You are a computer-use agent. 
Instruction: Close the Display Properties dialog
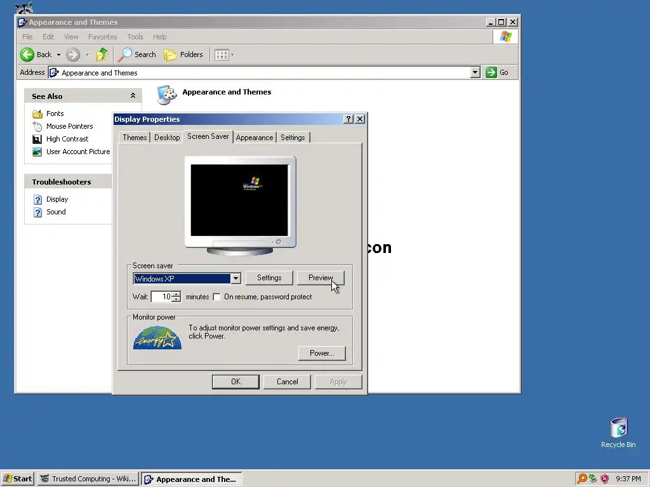point(361,119)
